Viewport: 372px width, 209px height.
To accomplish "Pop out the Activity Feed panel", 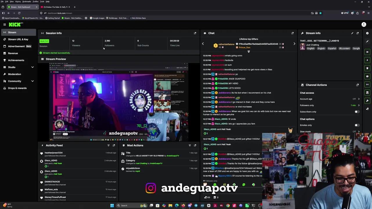I will pos(114,145).
